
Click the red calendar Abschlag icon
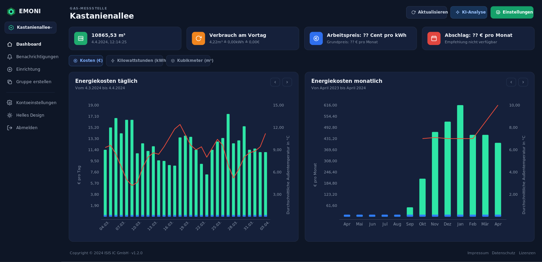(434, 39)
